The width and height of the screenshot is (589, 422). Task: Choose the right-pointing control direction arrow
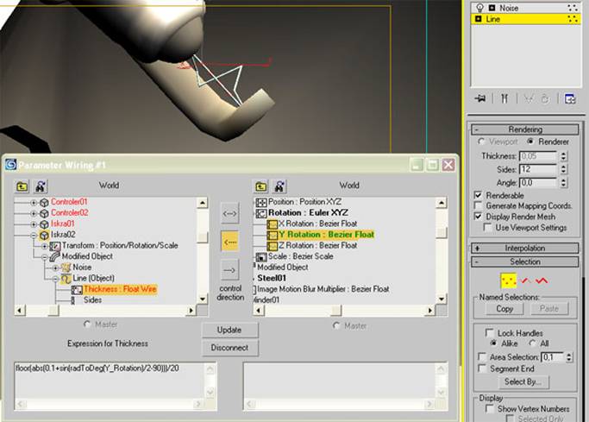coord(230,269)
